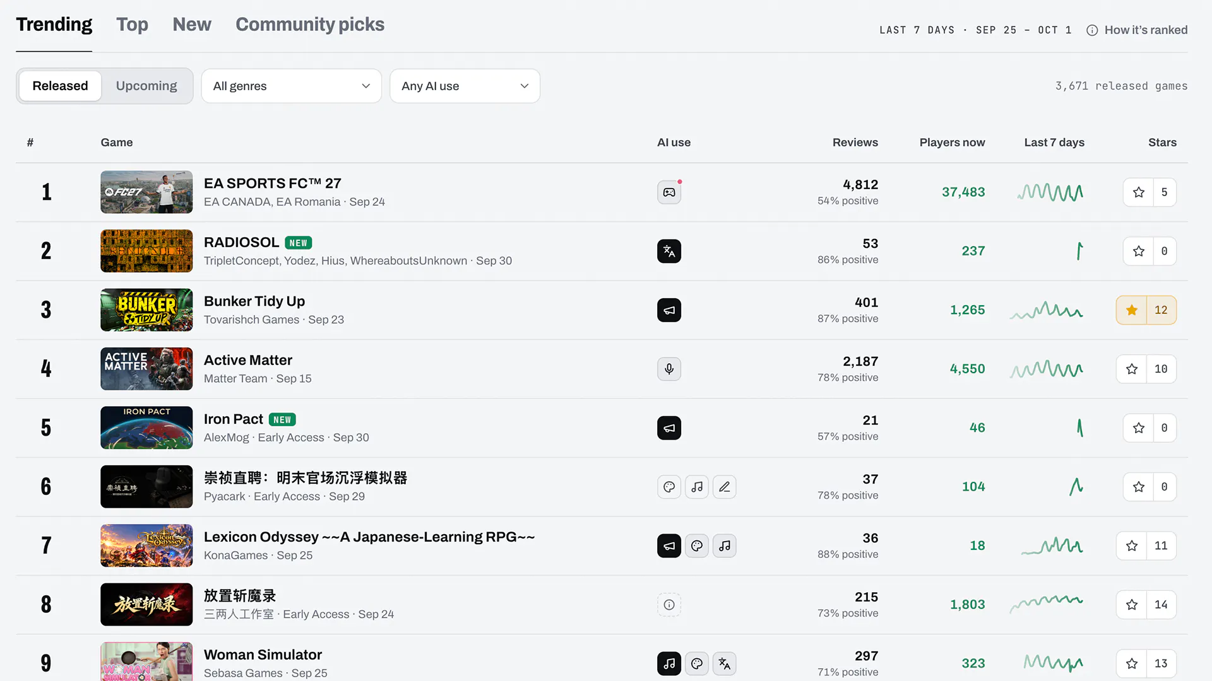Click the megaphone icon for Lexicon Odyssey
The image size is (1212, 681).
[x=669, y=545]
